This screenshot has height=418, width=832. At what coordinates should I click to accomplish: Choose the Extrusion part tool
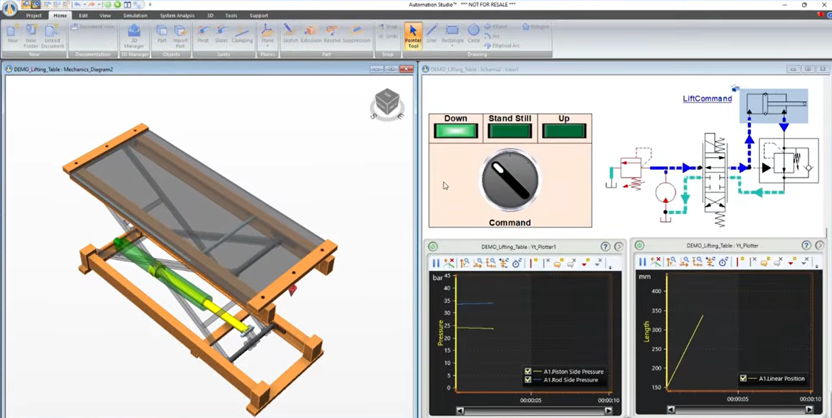311,34
